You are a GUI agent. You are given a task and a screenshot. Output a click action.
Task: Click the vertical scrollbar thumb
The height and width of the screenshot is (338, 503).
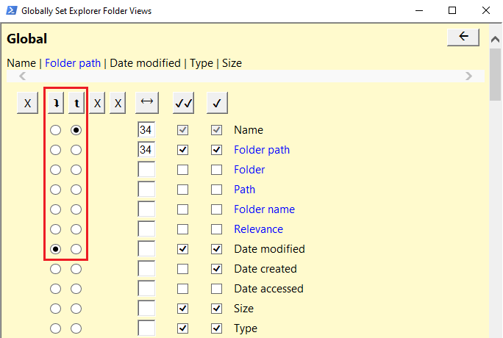tap(496, 74)
